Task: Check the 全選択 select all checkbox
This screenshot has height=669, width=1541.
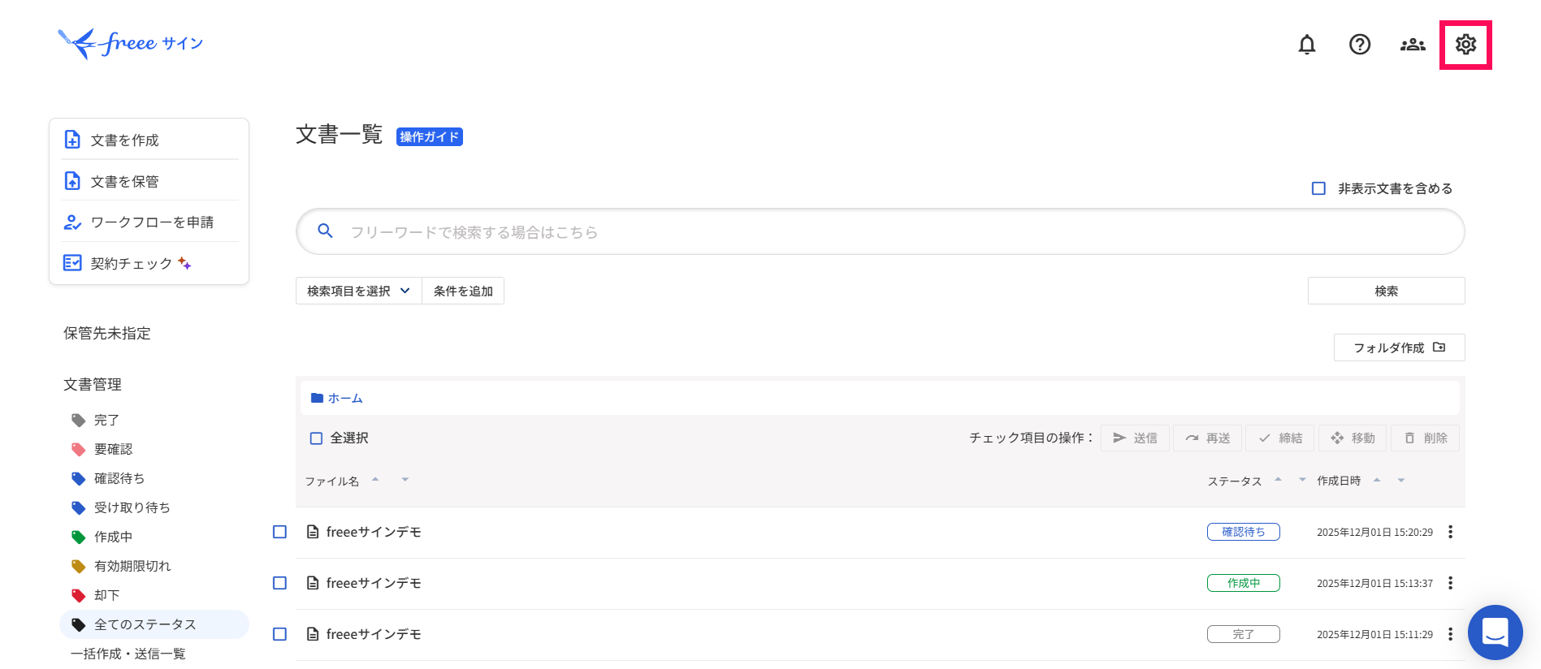Action: pos(316,438)
